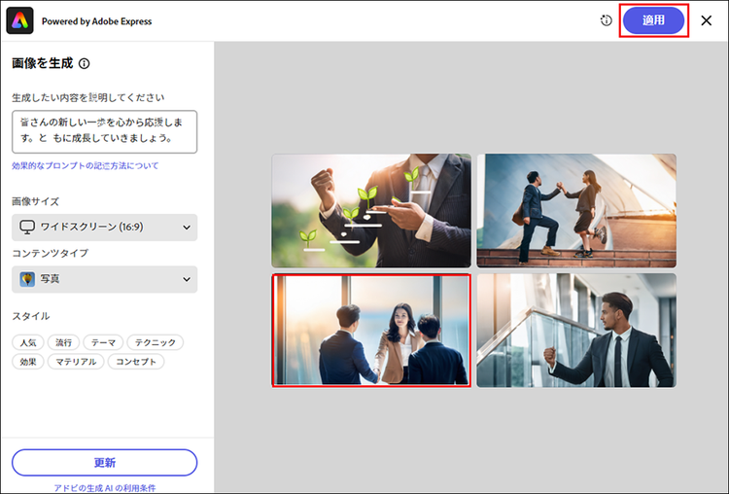Open the generation history clock icon
729x494 pixels.
point(607,20)
